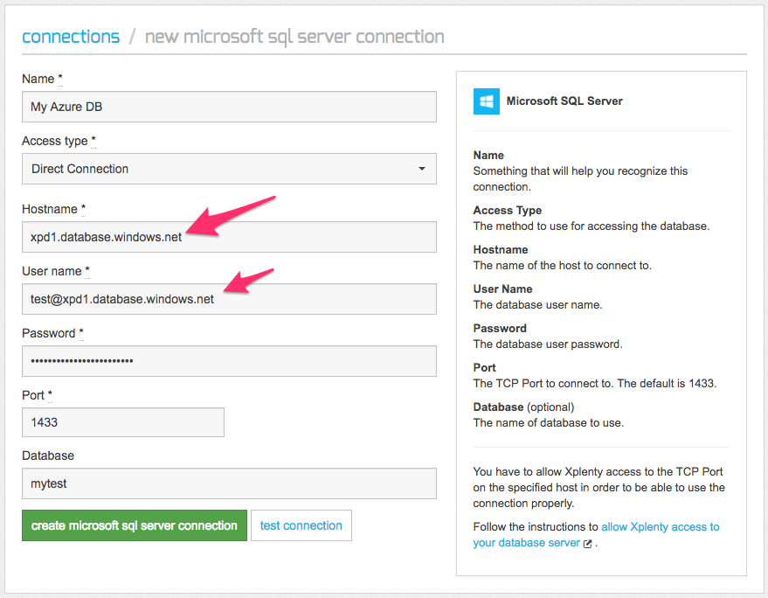
Task: Click the Port field showing 1433
Action: click(123, 422)
